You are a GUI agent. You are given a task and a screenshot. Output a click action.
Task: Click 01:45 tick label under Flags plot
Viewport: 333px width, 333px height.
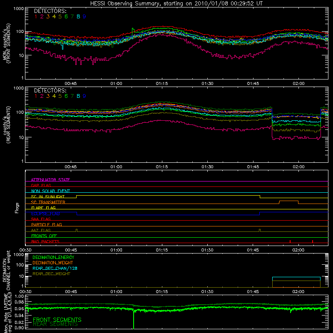click(x=253, y=250)
